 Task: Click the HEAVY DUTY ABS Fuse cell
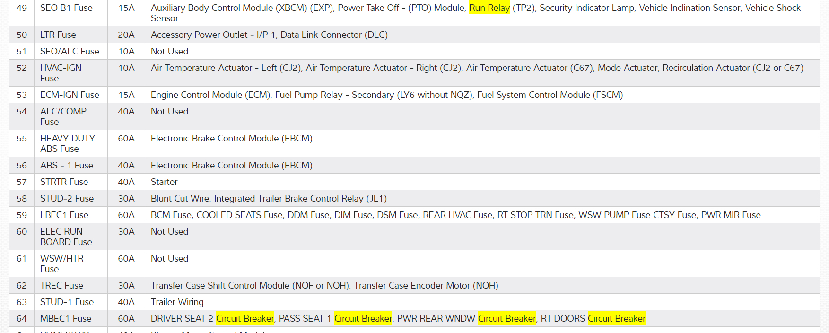click(67, 143)
